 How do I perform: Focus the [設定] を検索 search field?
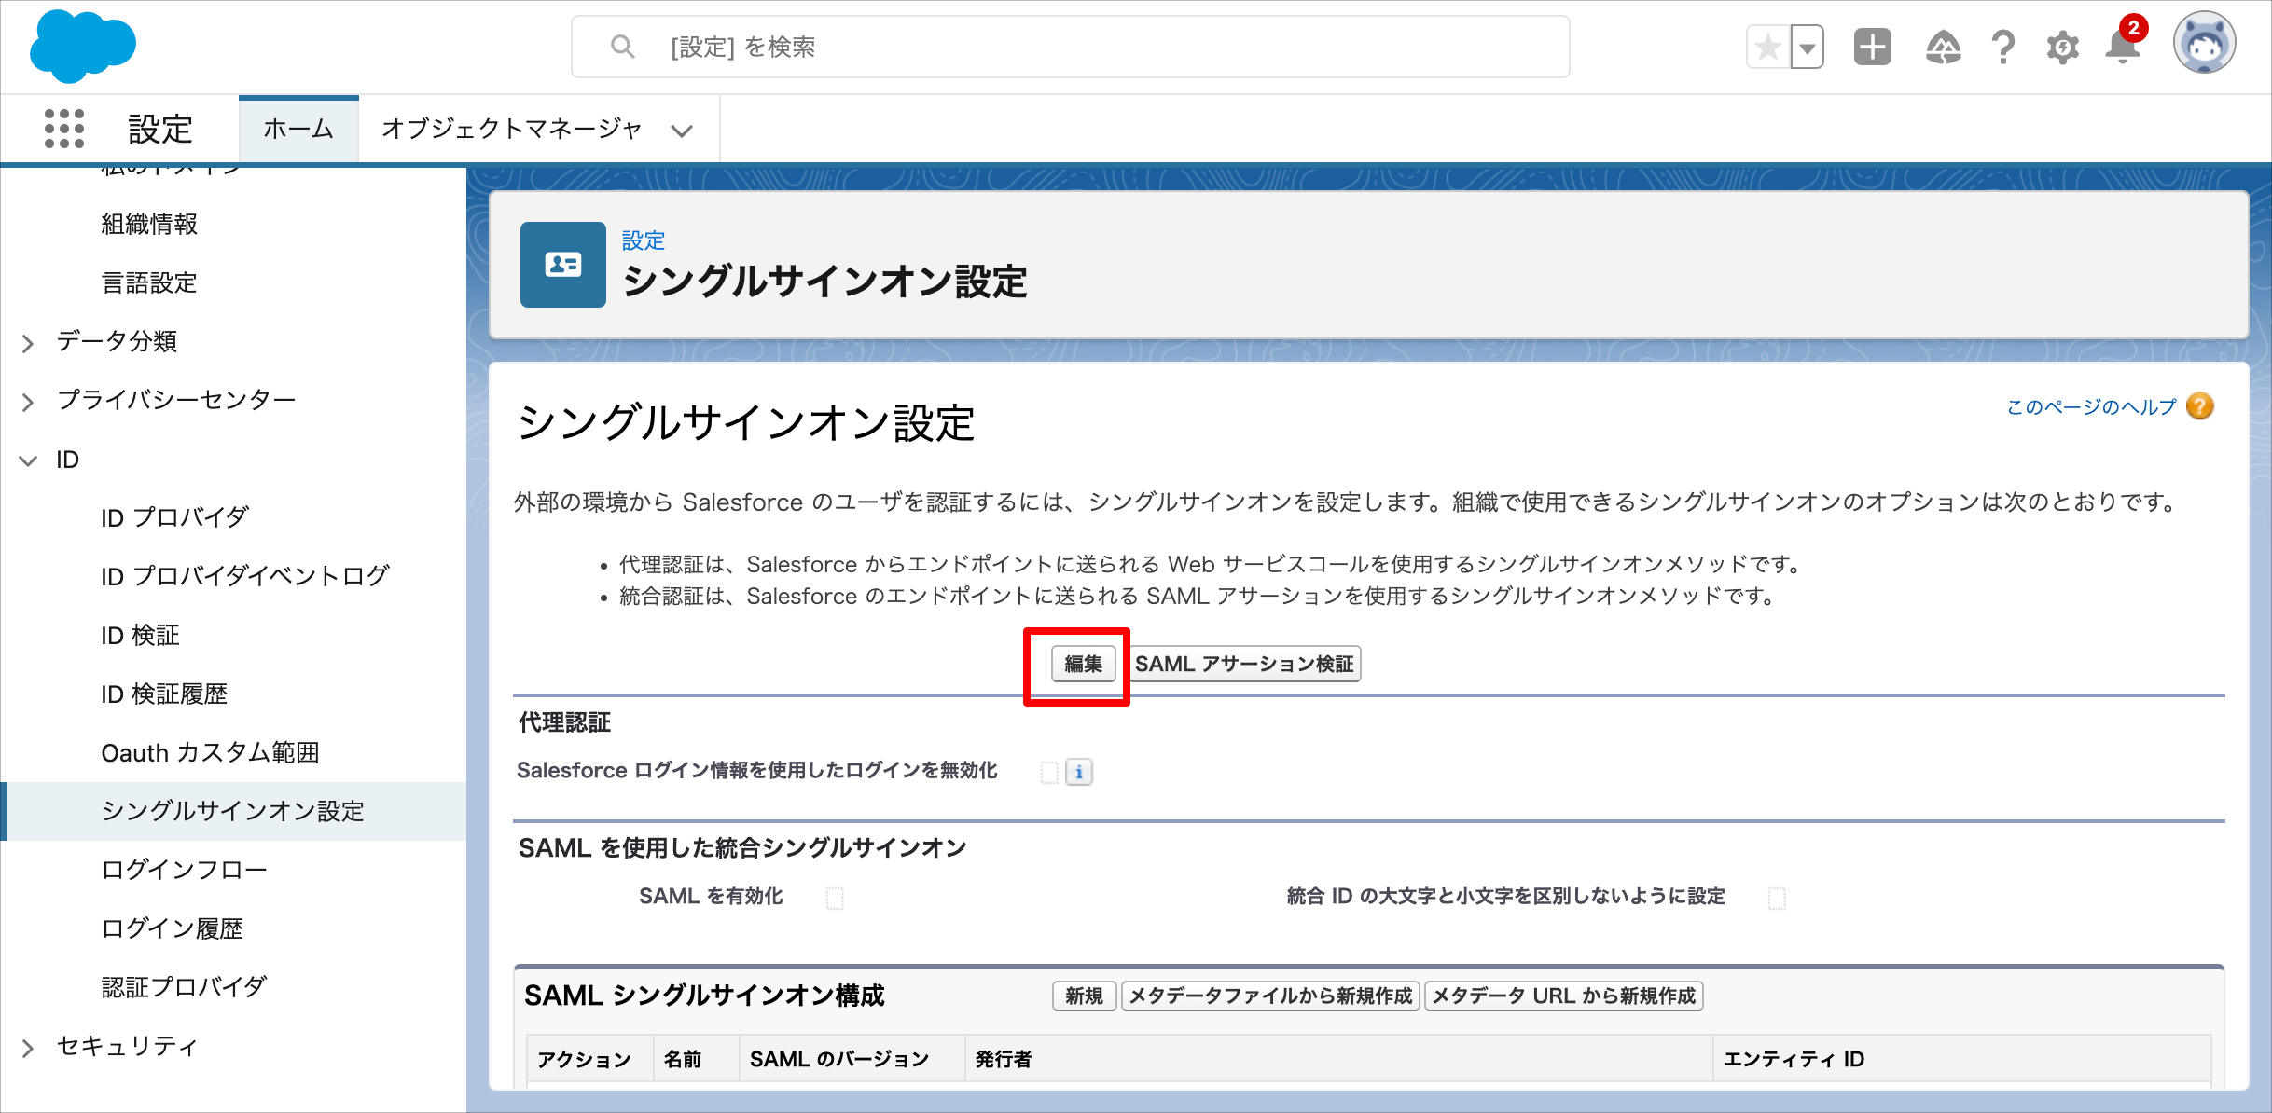click(x=1071, y=47)
